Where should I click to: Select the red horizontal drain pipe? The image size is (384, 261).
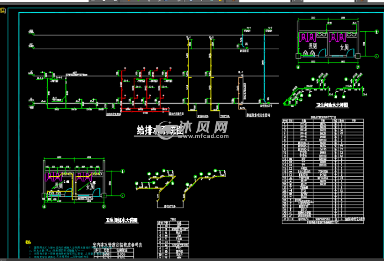(145, 112)
